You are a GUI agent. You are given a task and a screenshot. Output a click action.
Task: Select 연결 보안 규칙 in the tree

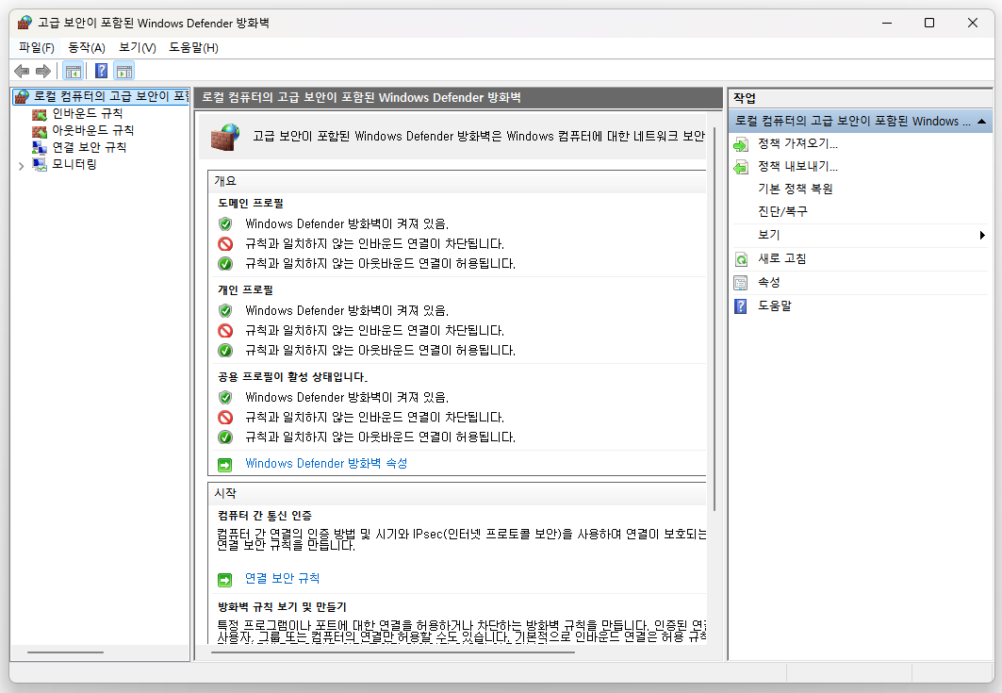tap(89, 147)
